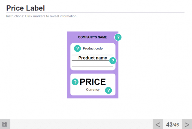
Task: Click the Price Label heading
Action: (x=26, y=8)
